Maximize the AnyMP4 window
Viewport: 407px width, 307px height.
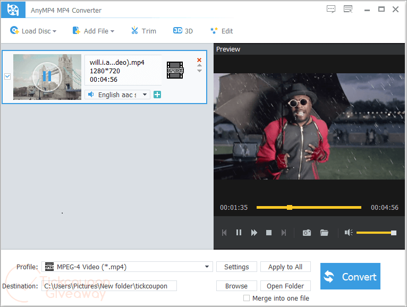coord(381,10)
